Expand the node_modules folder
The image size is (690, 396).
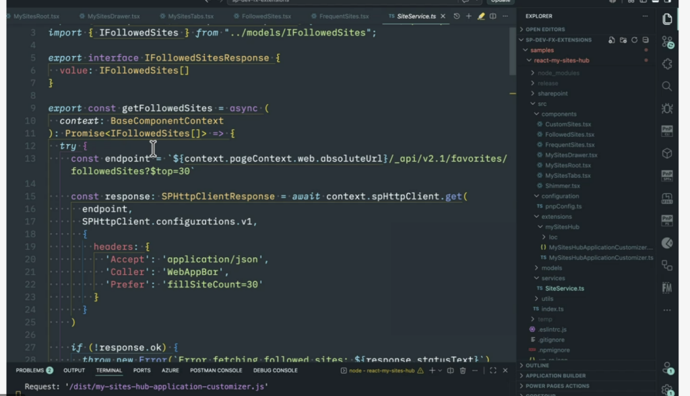pos(559,73)
